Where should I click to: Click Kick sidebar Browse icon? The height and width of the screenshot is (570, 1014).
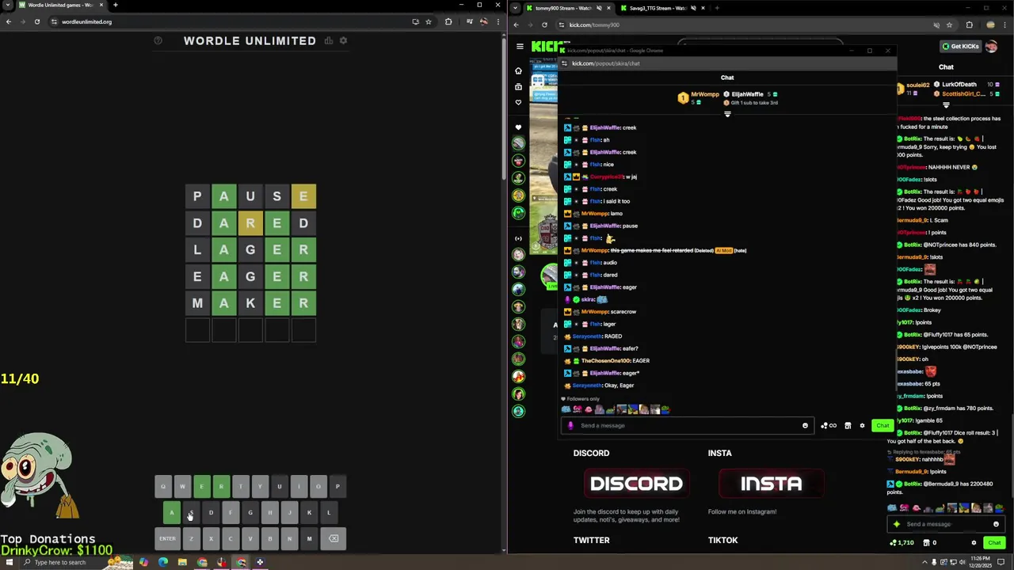tap(518, 86)
